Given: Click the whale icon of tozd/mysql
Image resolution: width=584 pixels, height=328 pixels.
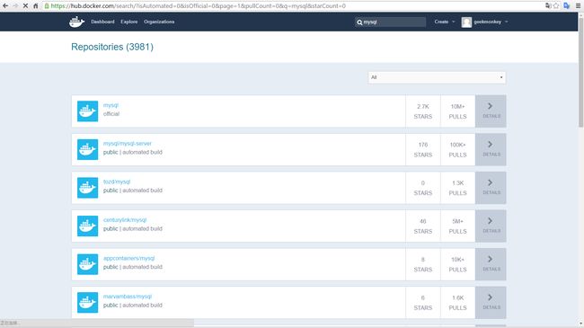Looking at the screenshot, I should 87,188.
